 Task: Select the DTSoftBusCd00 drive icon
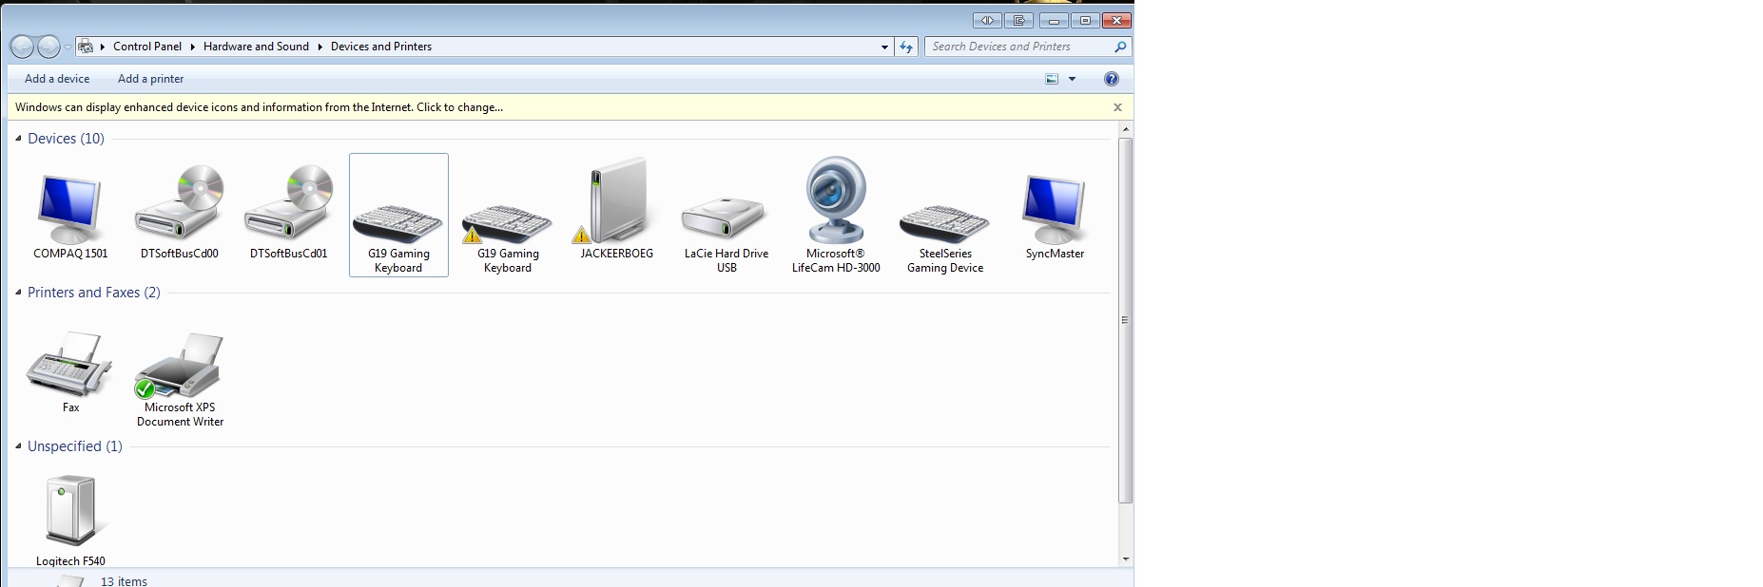(x=180, y=203)
